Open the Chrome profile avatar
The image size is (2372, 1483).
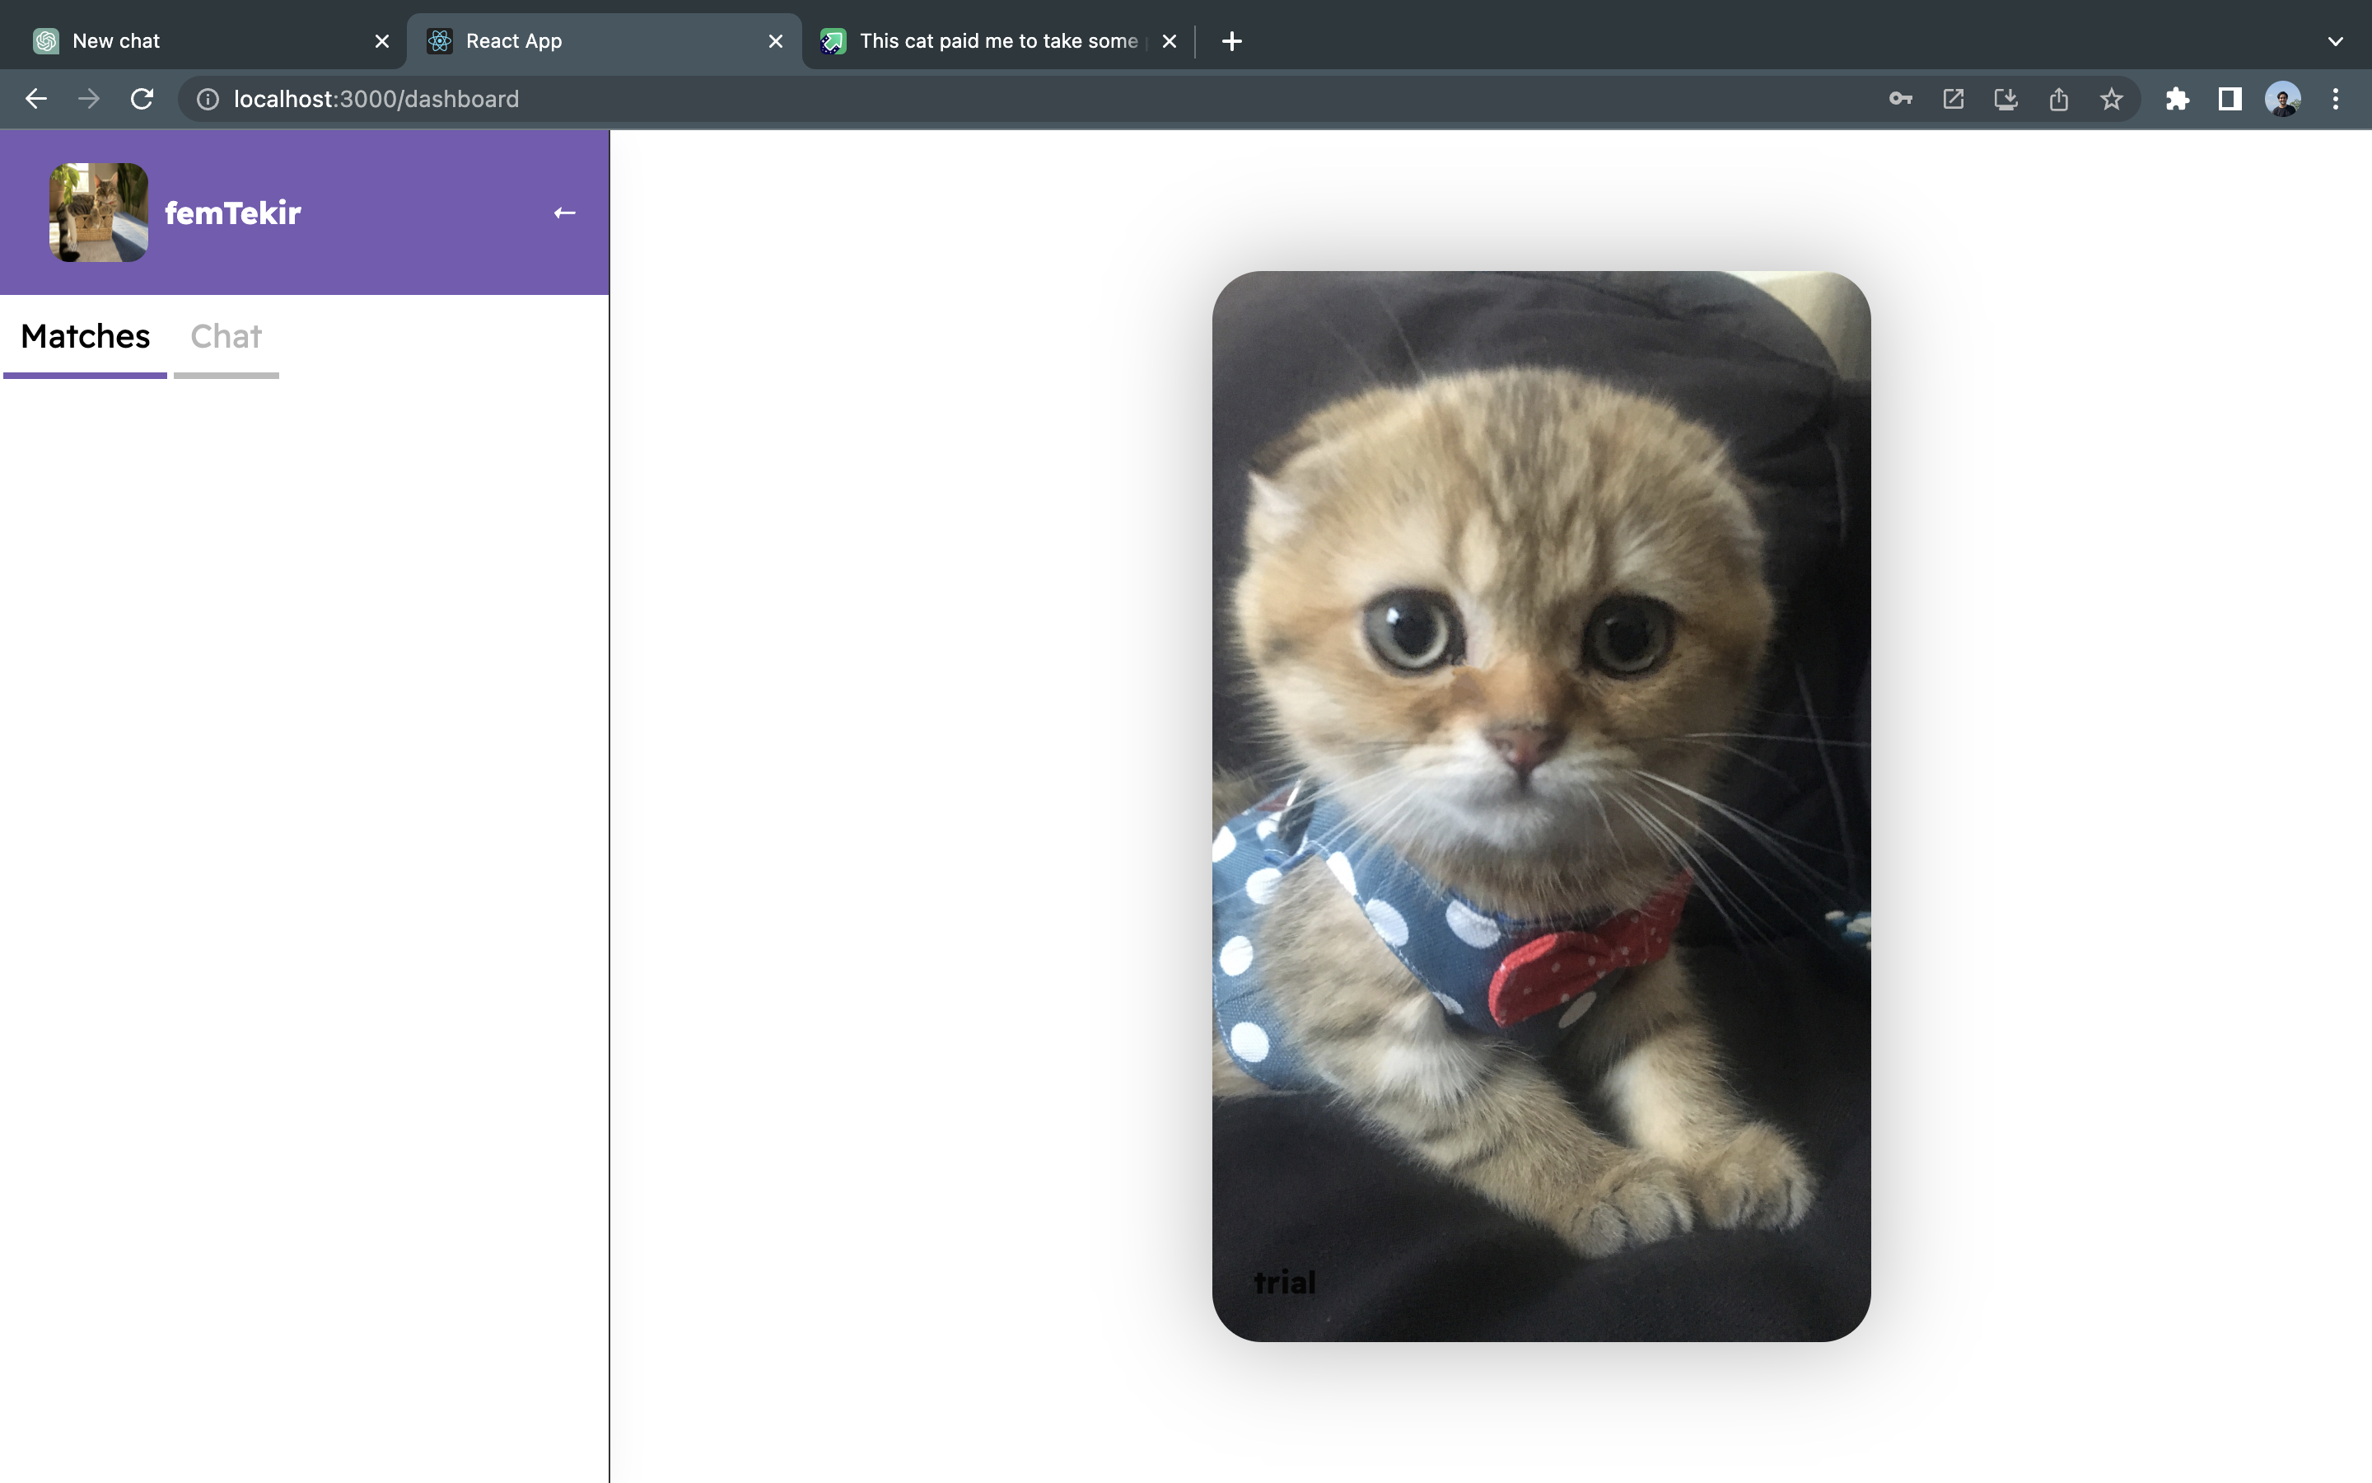click(x=2283, y=99)
